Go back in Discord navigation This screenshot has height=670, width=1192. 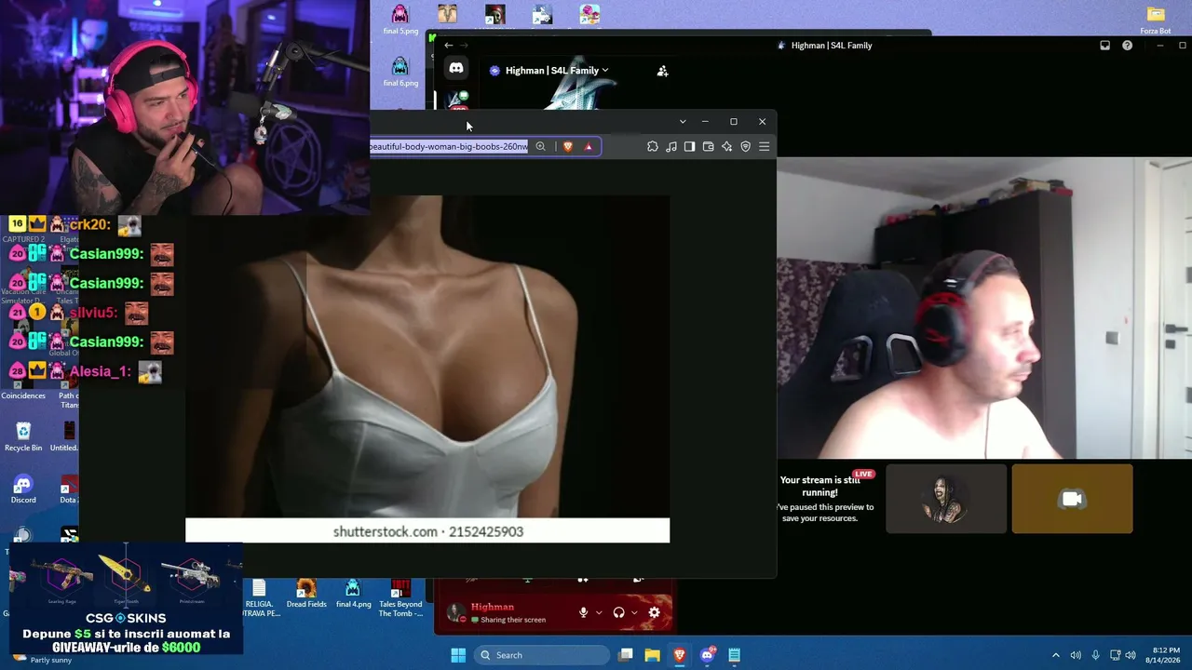448,46
